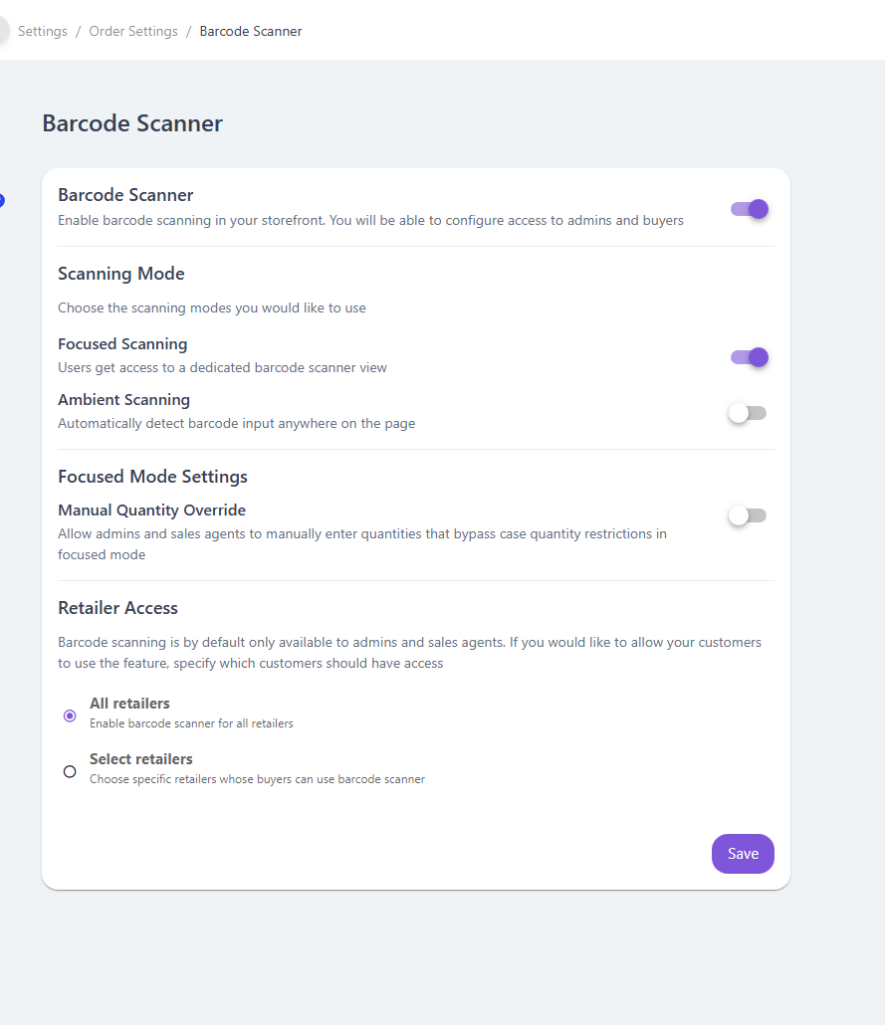Click the Retailer Access section heading

(117, 608)
